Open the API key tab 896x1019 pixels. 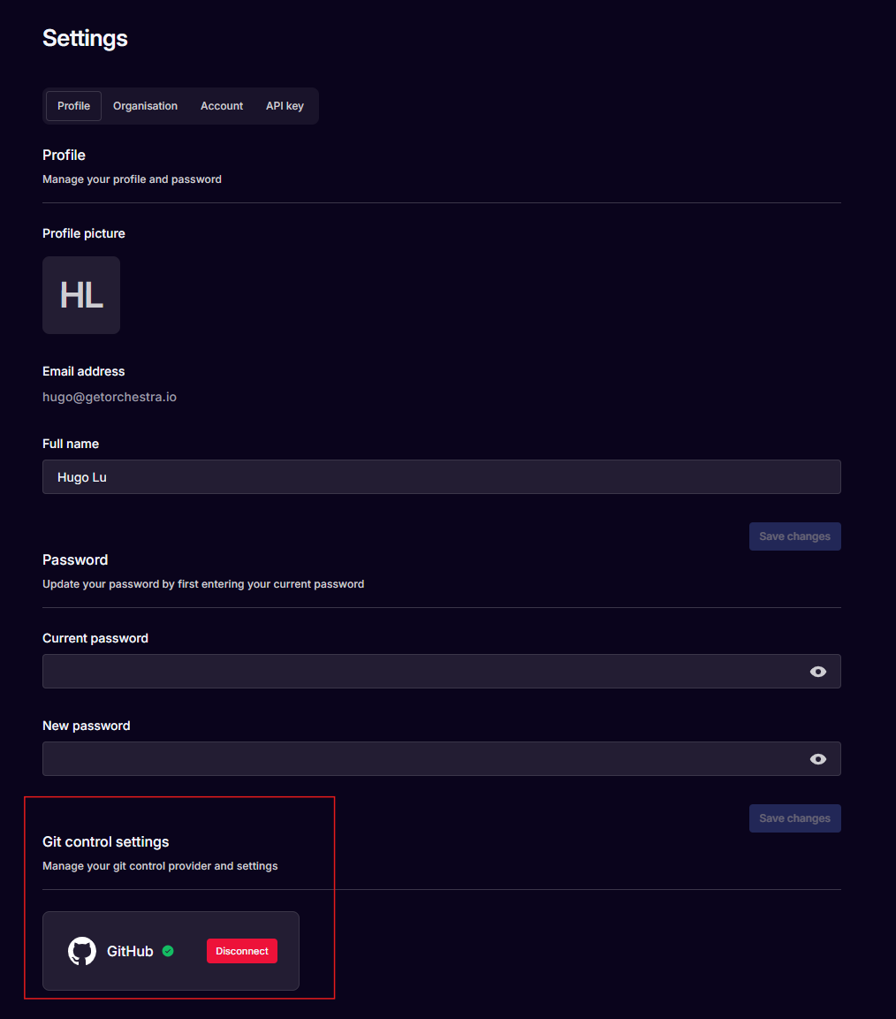[285, 105]
